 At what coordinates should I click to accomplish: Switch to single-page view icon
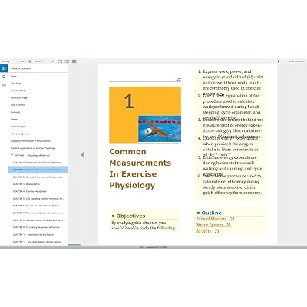click(60, 61)
